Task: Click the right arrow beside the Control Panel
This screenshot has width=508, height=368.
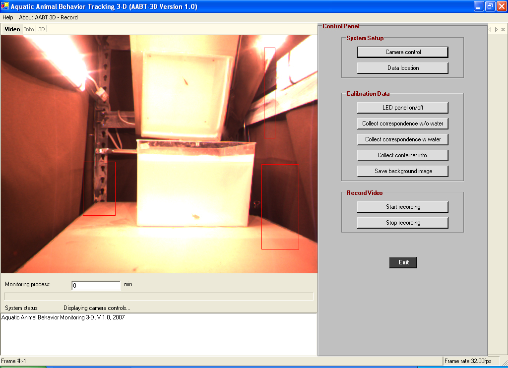Action: (x=496, y=29)
